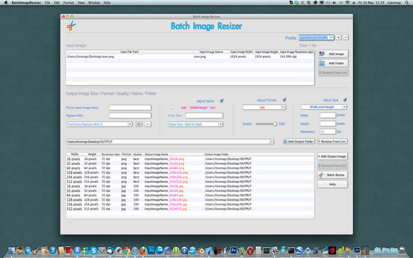Click Remove From List under Add Folder
This screenshot has width=413, height=258.
coord(333,72)
